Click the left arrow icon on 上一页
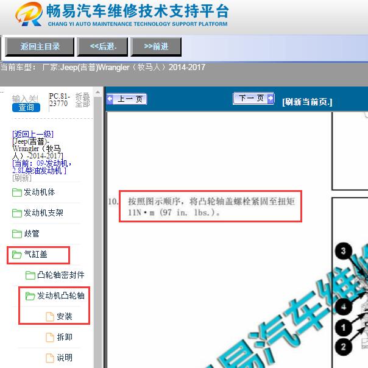The image size is (368, 368). pyautogui.click(x=110, y=99)
